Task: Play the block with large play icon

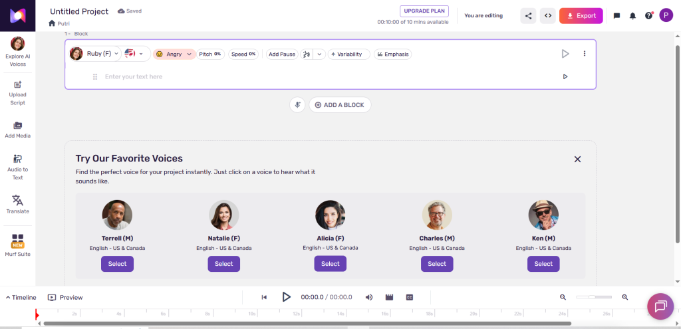Action: click(x=565, y=54)
